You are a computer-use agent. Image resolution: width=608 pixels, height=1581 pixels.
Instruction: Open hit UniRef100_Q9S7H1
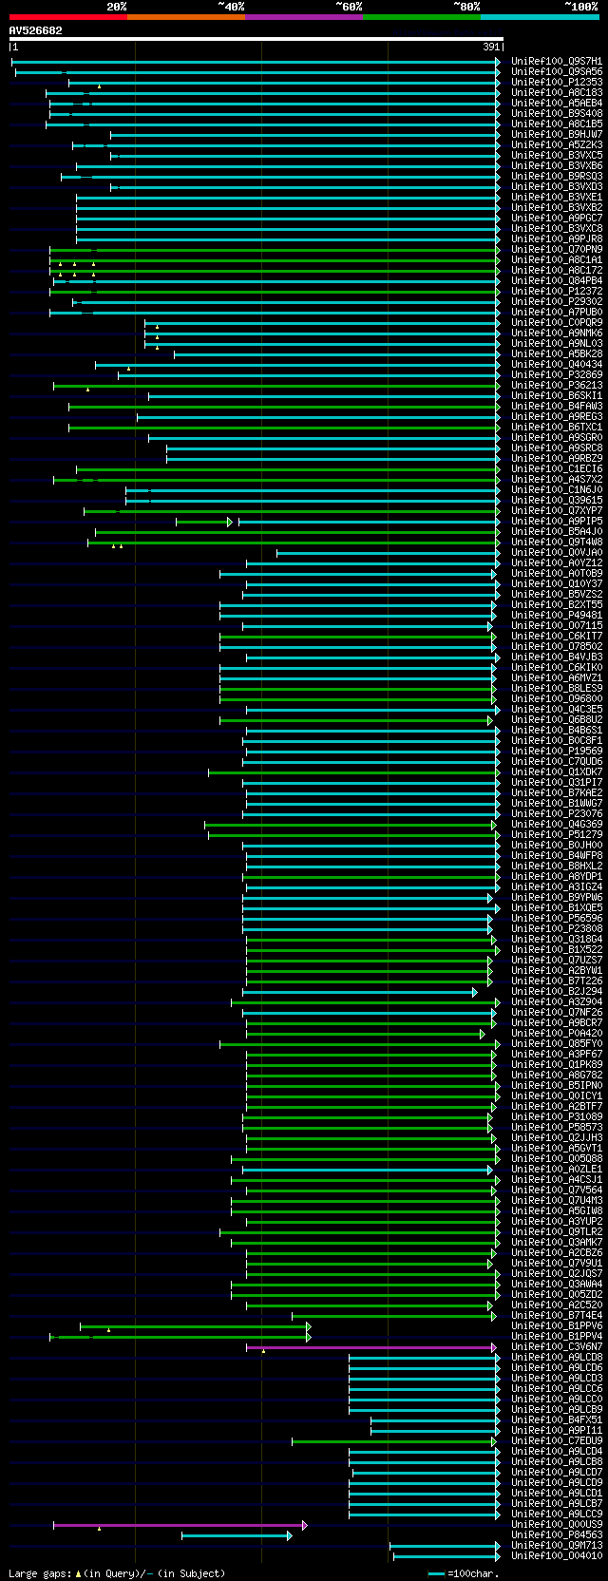click(557, 61)
